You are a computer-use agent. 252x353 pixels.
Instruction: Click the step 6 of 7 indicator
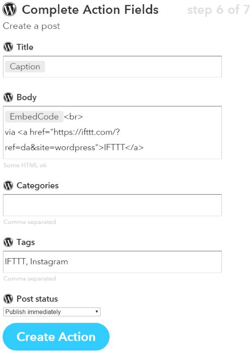pyautogui.click(x=218, y=9)
